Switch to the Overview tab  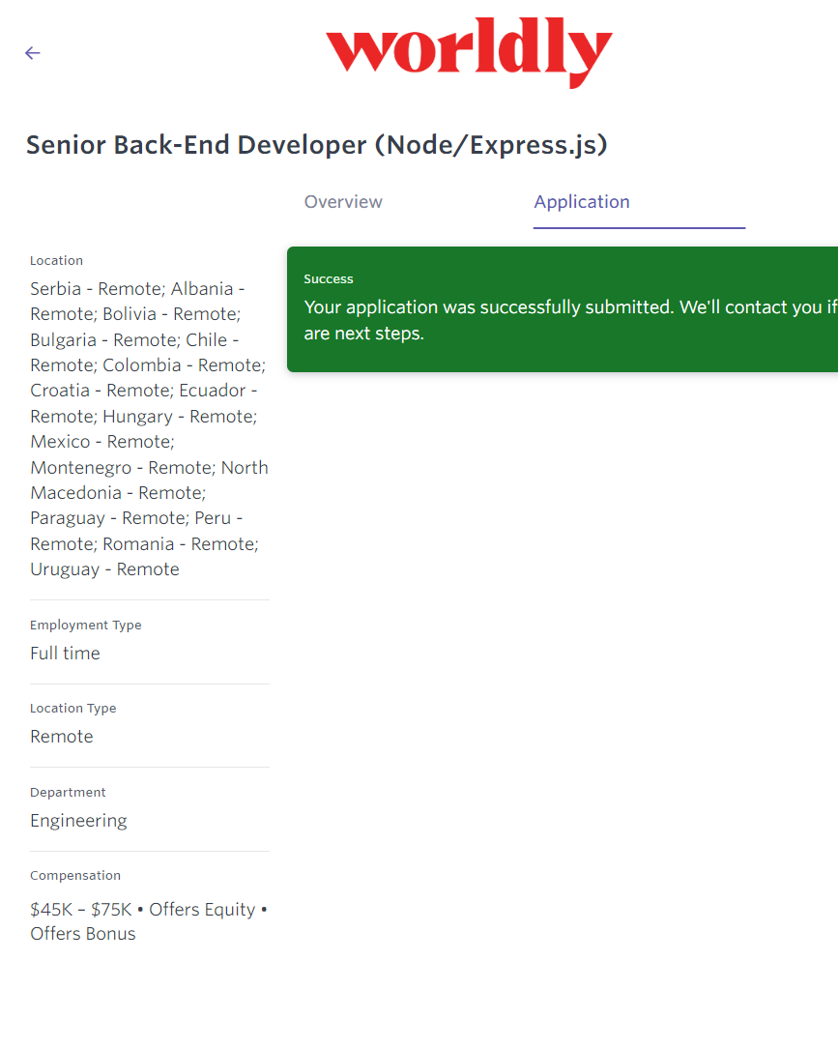[343, 202]
